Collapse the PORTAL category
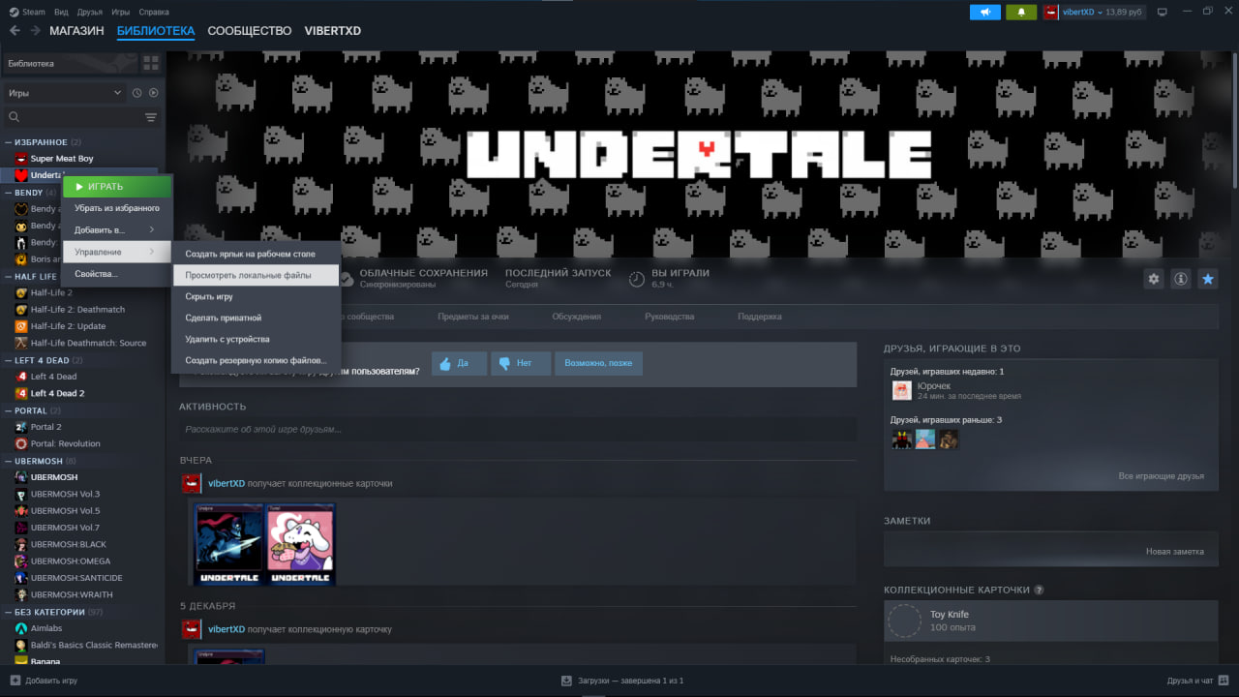 8,410
